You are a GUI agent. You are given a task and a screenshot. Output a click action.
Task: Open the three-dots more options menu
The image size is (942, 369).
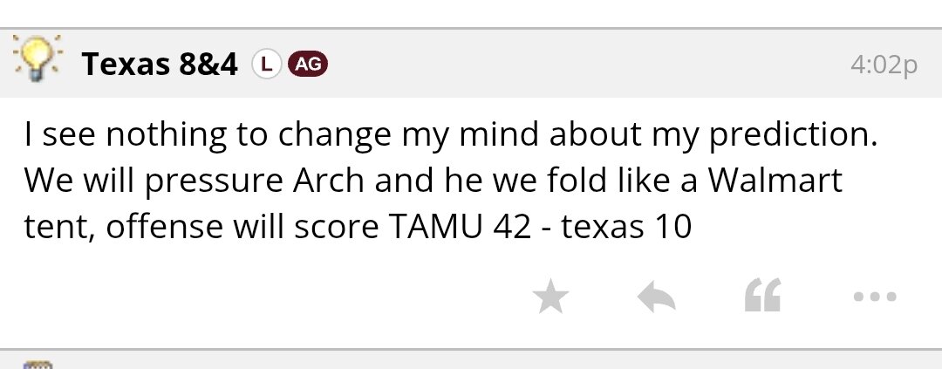pos(874,297)
